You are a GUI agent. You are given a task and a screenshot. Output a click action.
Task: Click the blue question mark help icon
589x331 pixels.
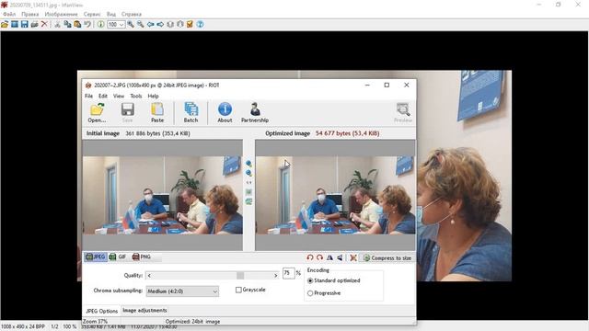[200, 25]
